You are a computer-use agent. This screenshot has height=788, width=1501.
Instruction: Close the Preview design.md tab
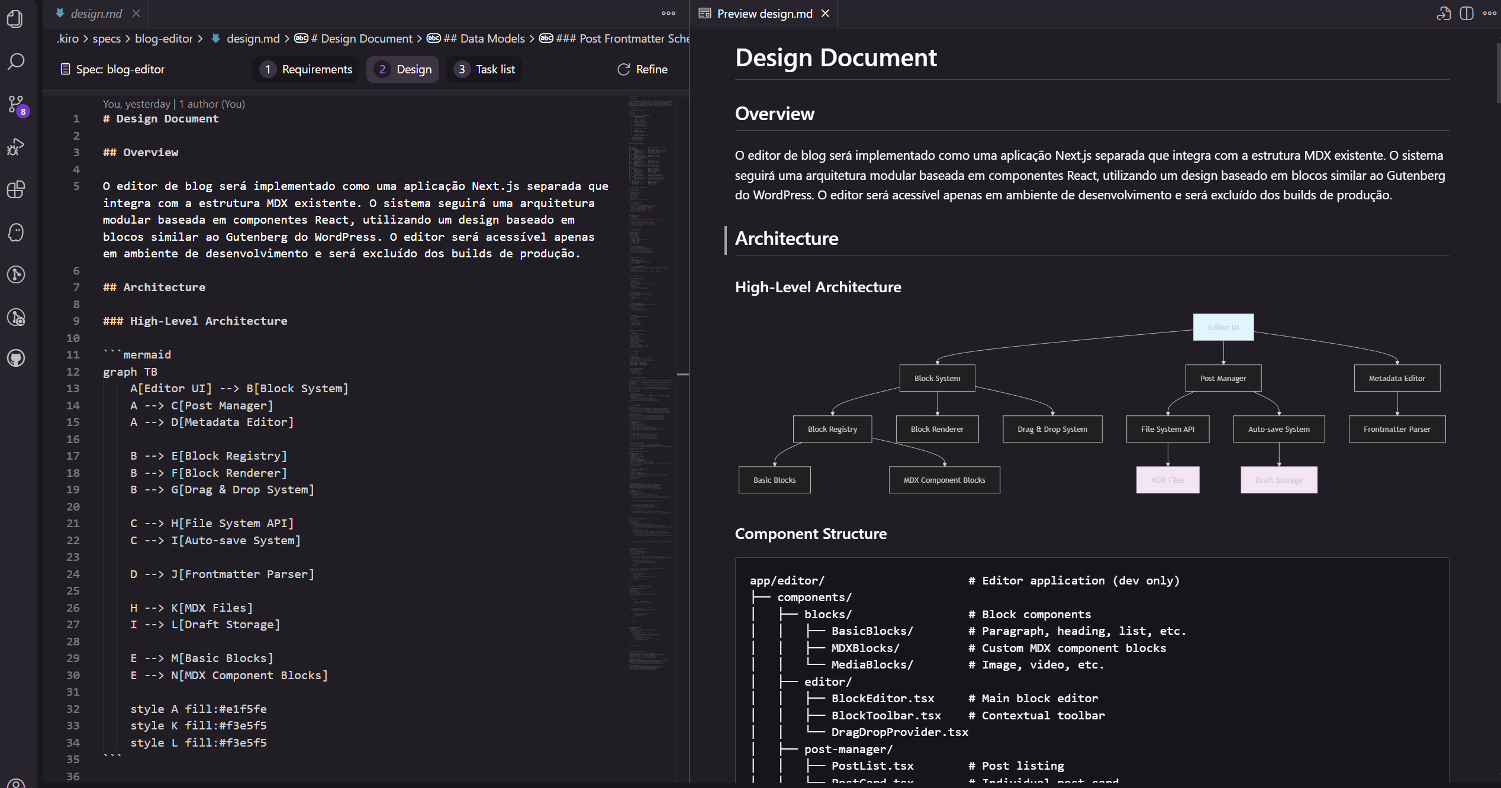click(825, 13)
